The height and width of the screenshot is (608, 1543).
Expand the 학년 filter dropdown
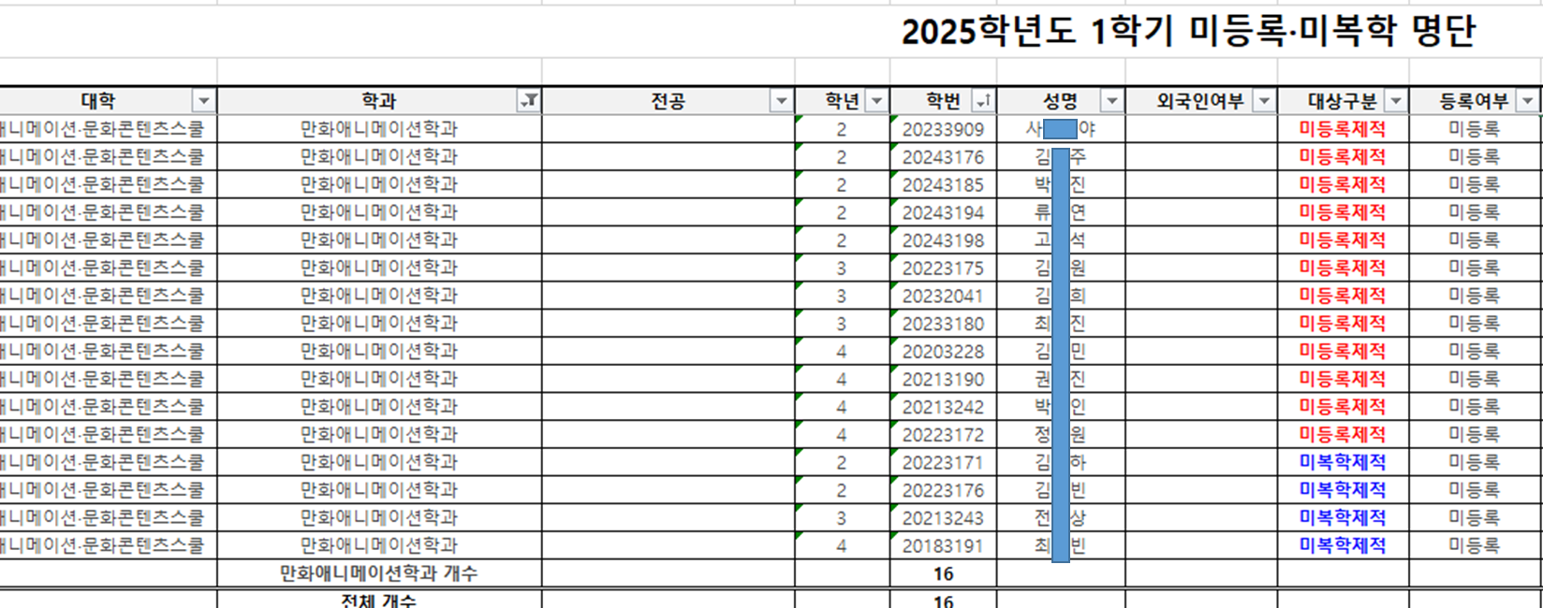(876, 101)
